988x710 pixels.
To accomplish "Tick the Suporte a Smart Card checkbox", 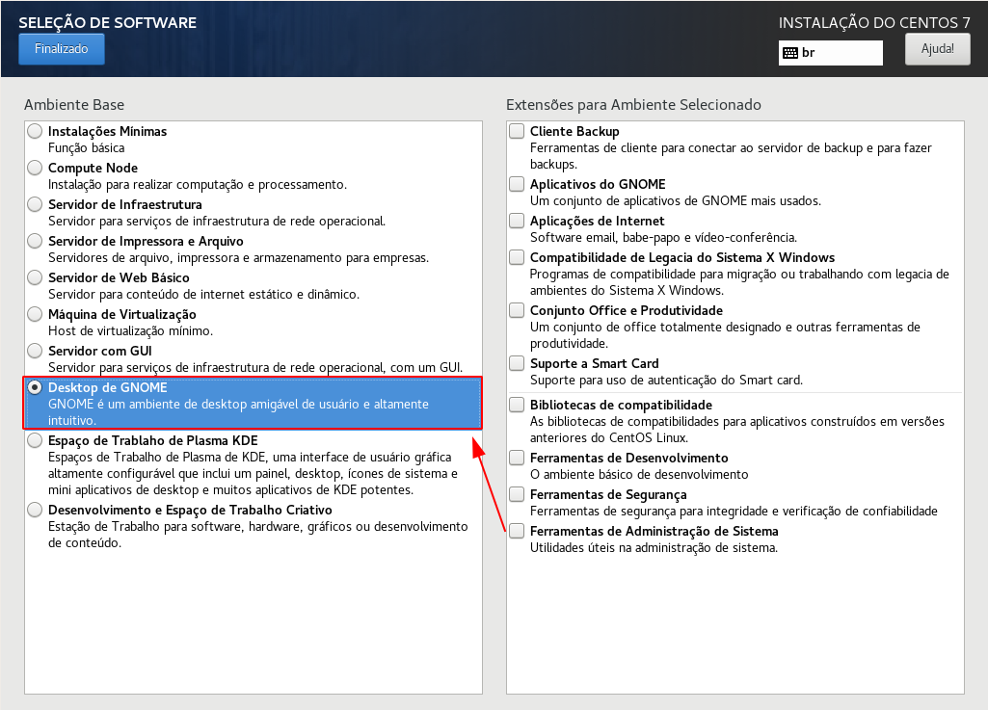I will pos(517,363).
